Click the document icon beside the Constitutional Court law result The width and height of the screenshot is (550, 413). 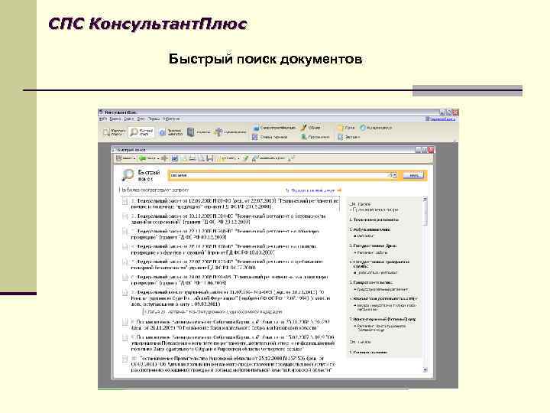point(125,292)
